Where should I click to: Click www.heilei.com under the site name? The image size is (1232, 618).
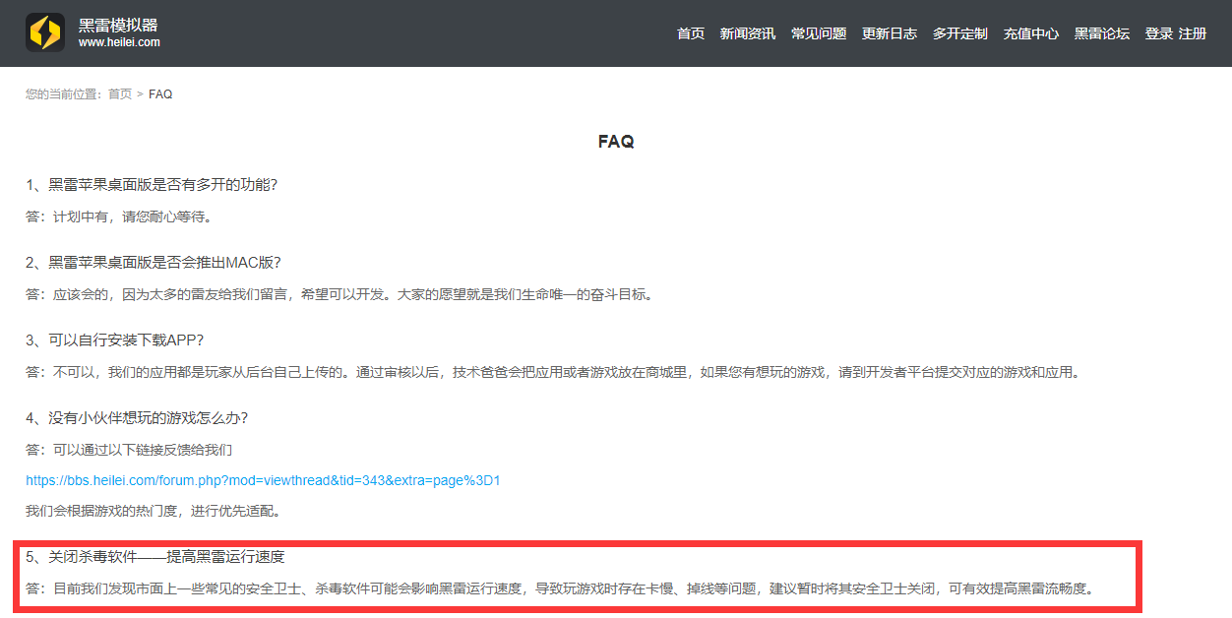point(119,42)
